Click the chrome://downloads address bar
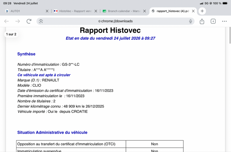This screenshot has height=152, width=231. pos(115,21)
